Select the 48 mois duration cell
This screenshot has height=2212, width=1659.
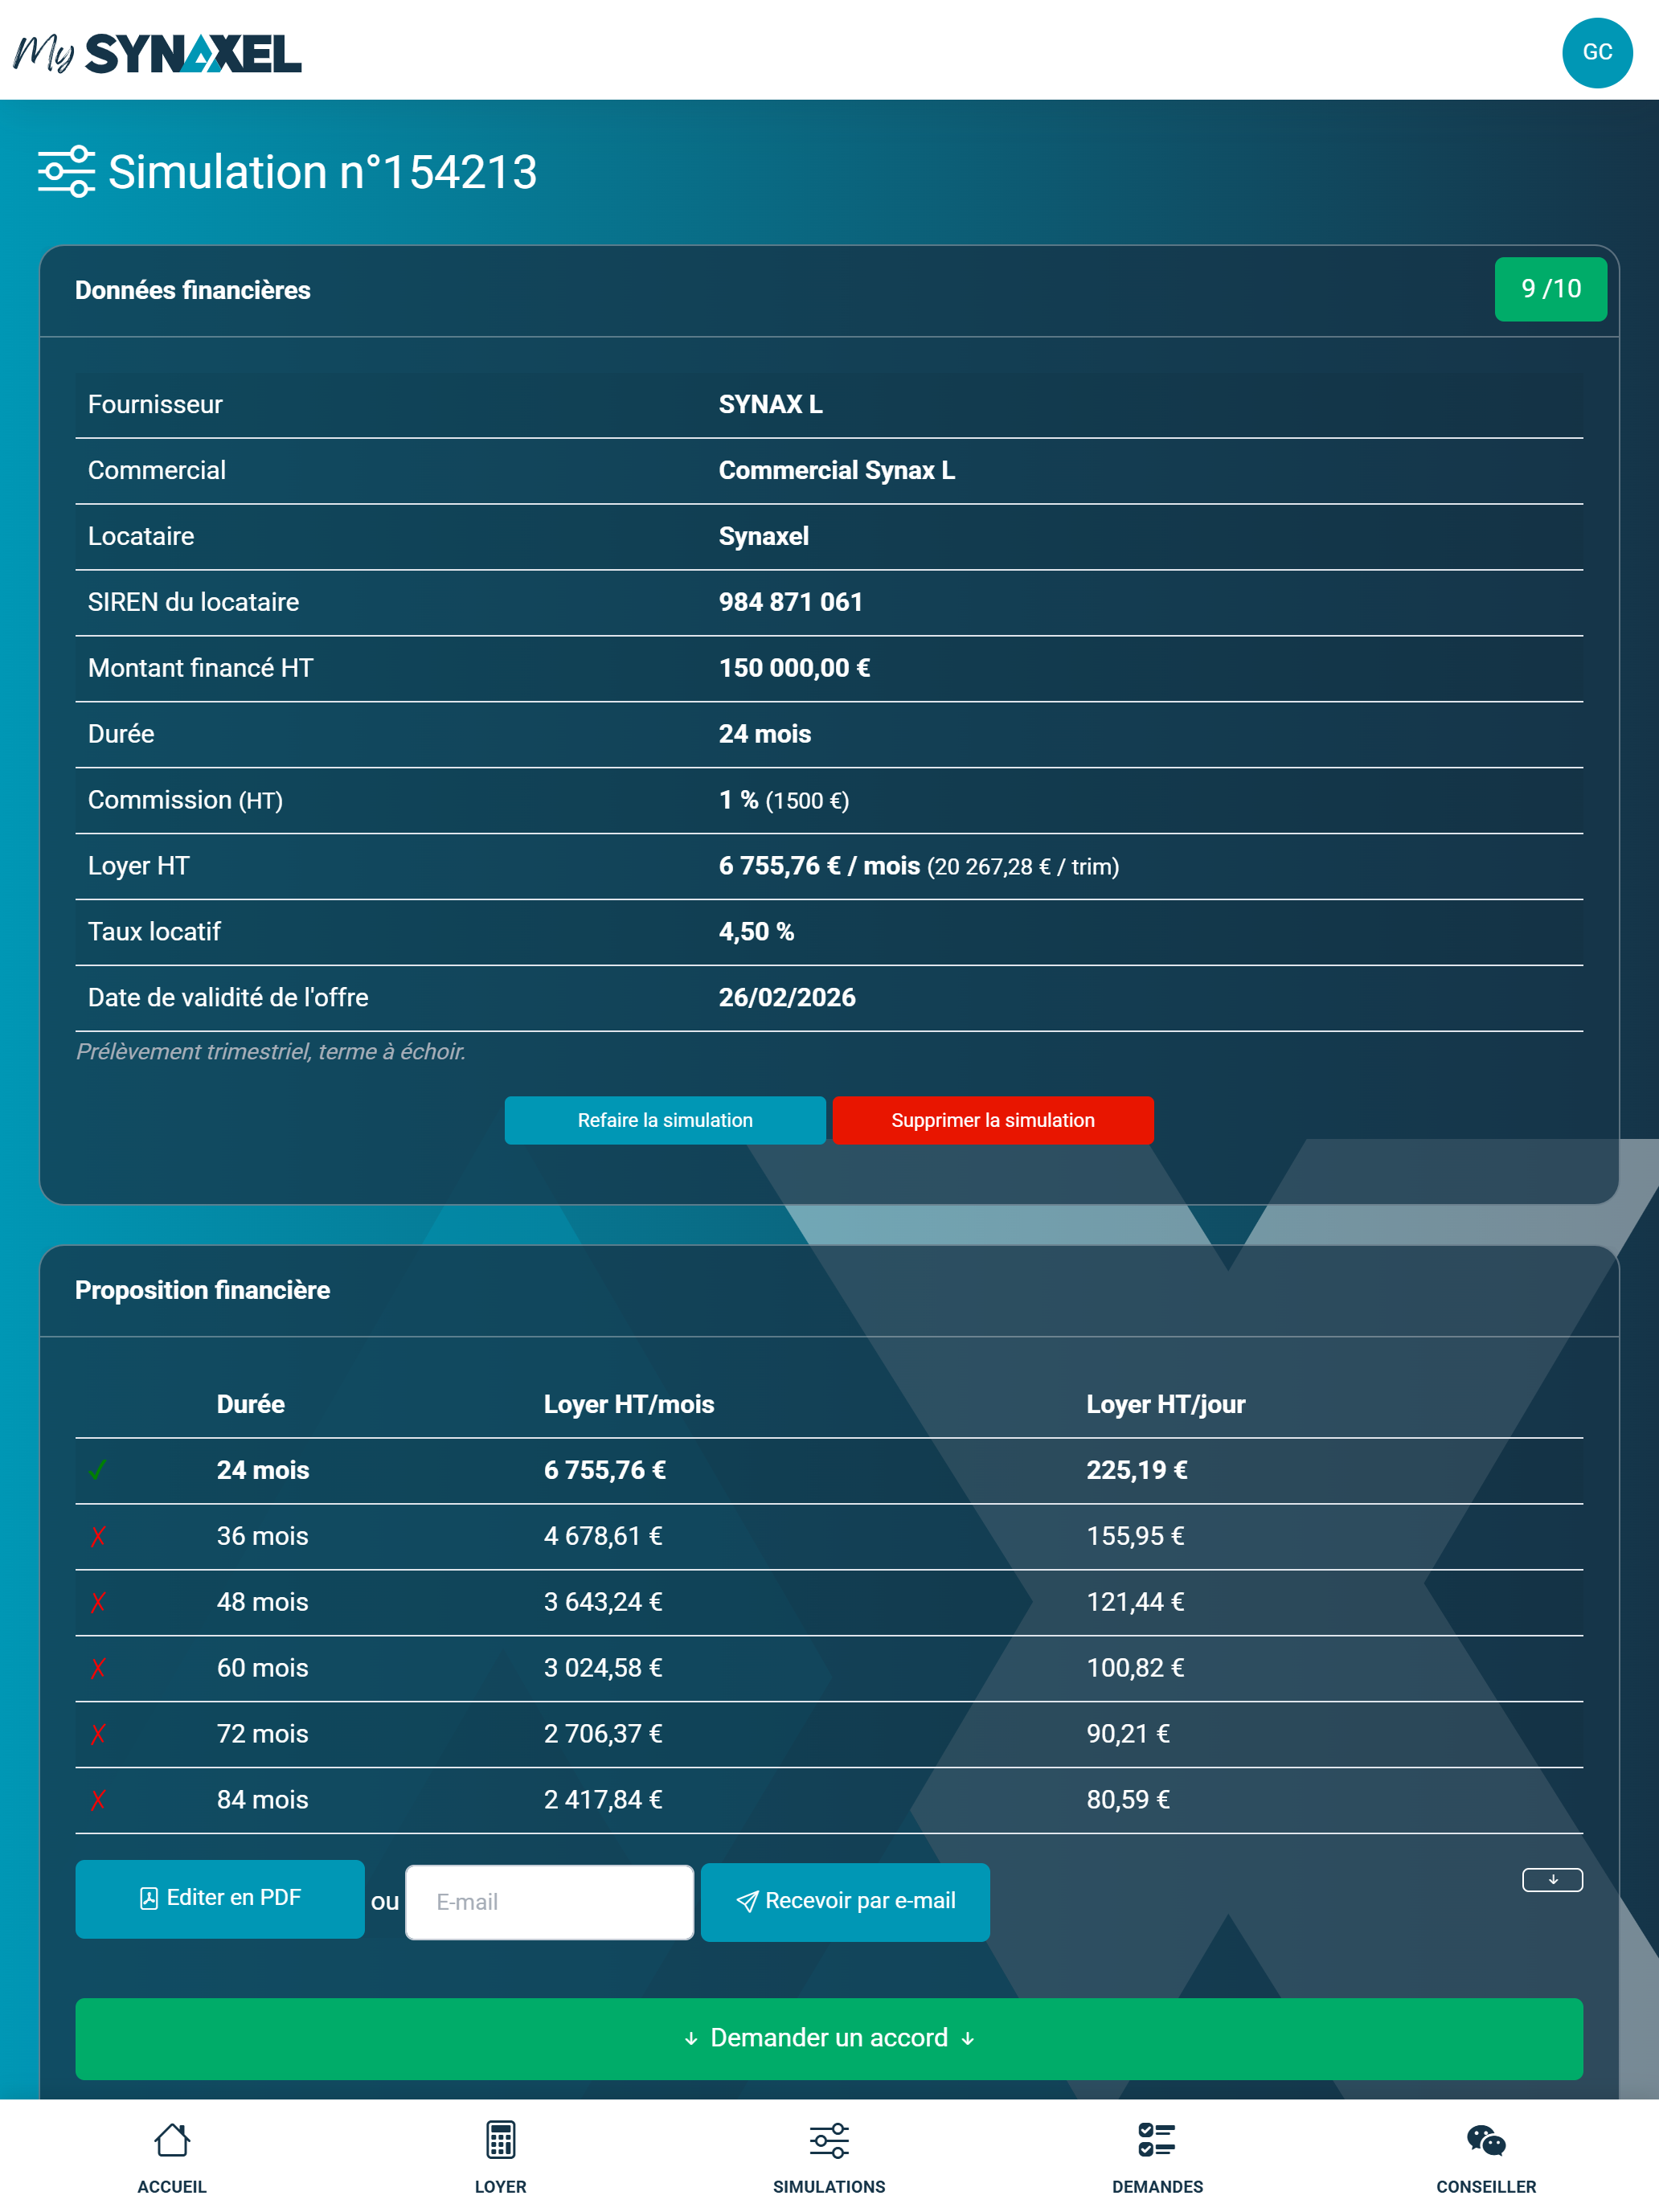(x=262, y=1602)
